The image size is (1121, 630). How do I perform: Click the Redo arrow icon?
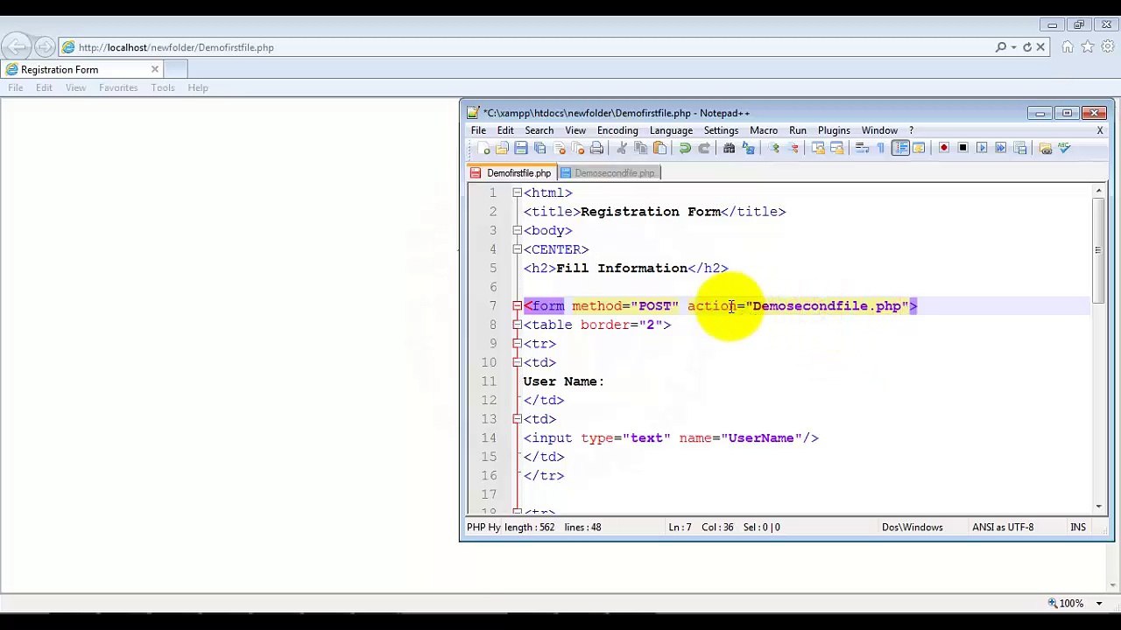703,149
